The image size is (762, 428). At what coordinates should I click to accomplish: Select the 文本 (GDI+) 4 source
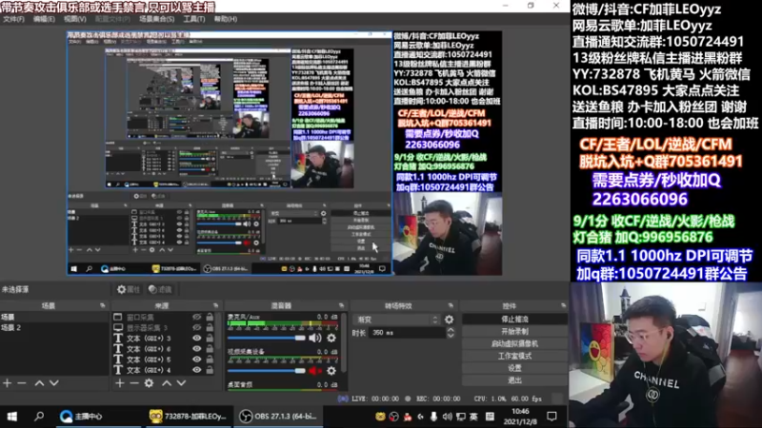click(150, 370)
